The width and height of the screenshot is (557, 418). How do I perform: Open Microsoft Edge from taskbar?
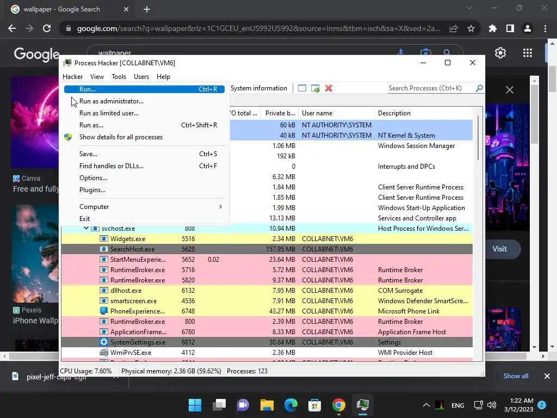coord(291,405)
